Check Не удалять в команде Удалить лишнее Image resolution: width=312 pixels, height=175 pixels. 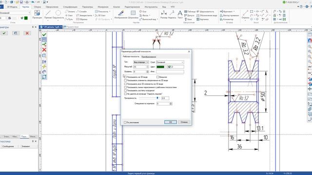(x=126, y=94)
